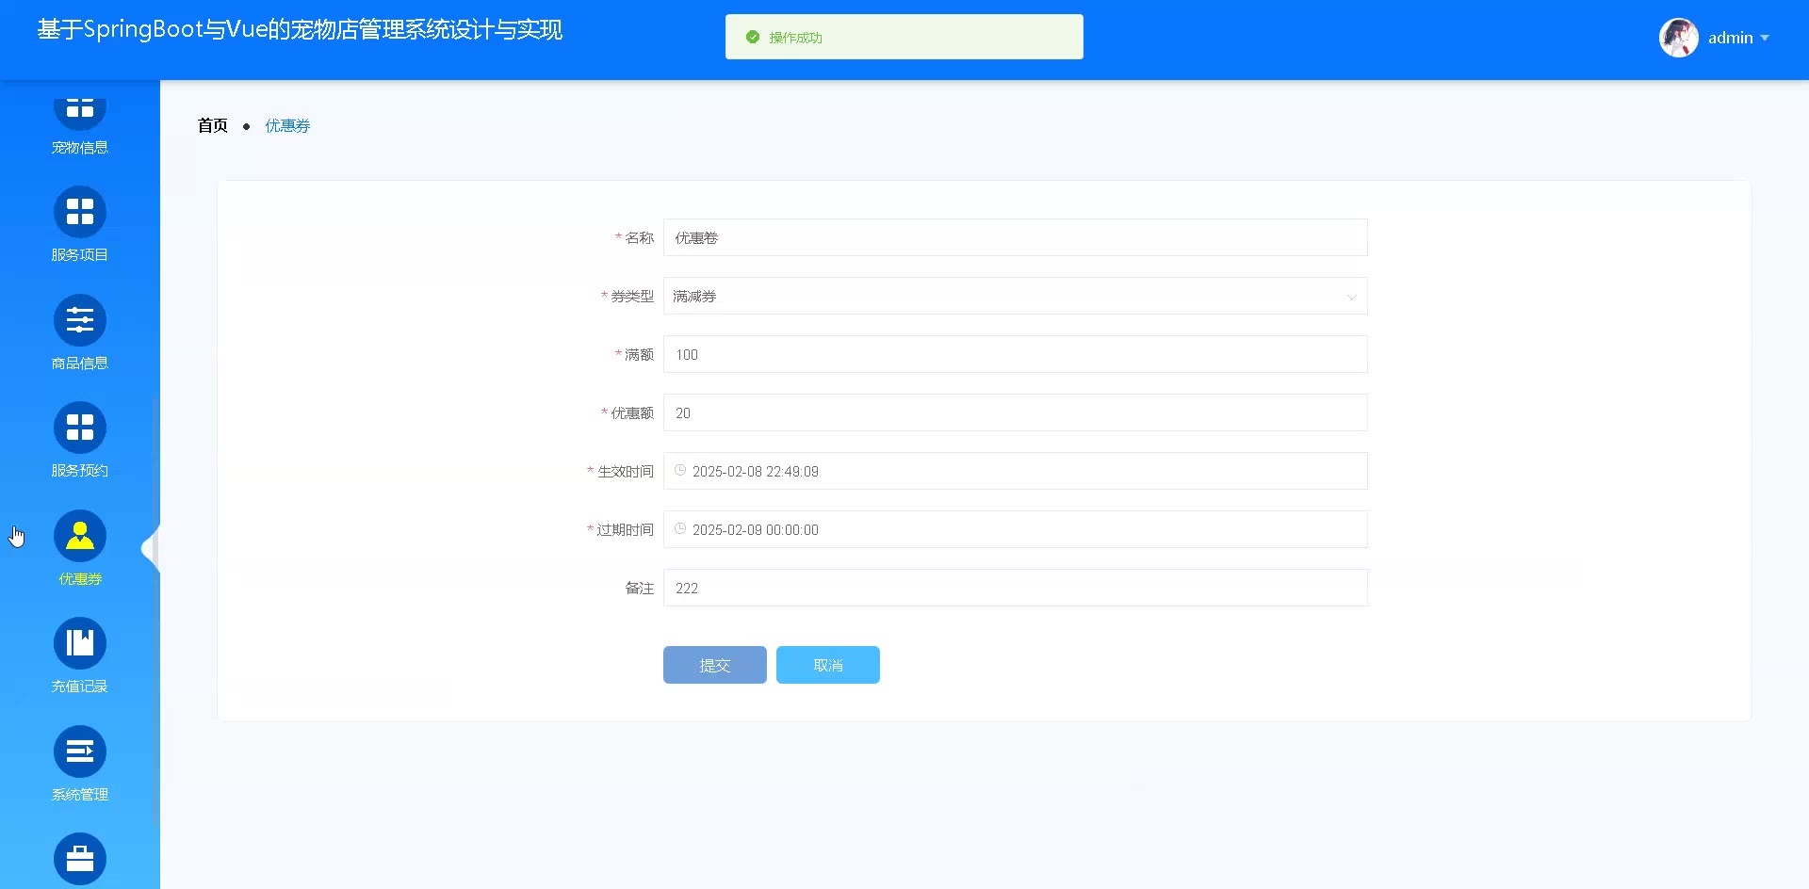1809x889 pixels.
Task: Expand the 券类型 dropdown arrow
Action: click(1351, 297)
